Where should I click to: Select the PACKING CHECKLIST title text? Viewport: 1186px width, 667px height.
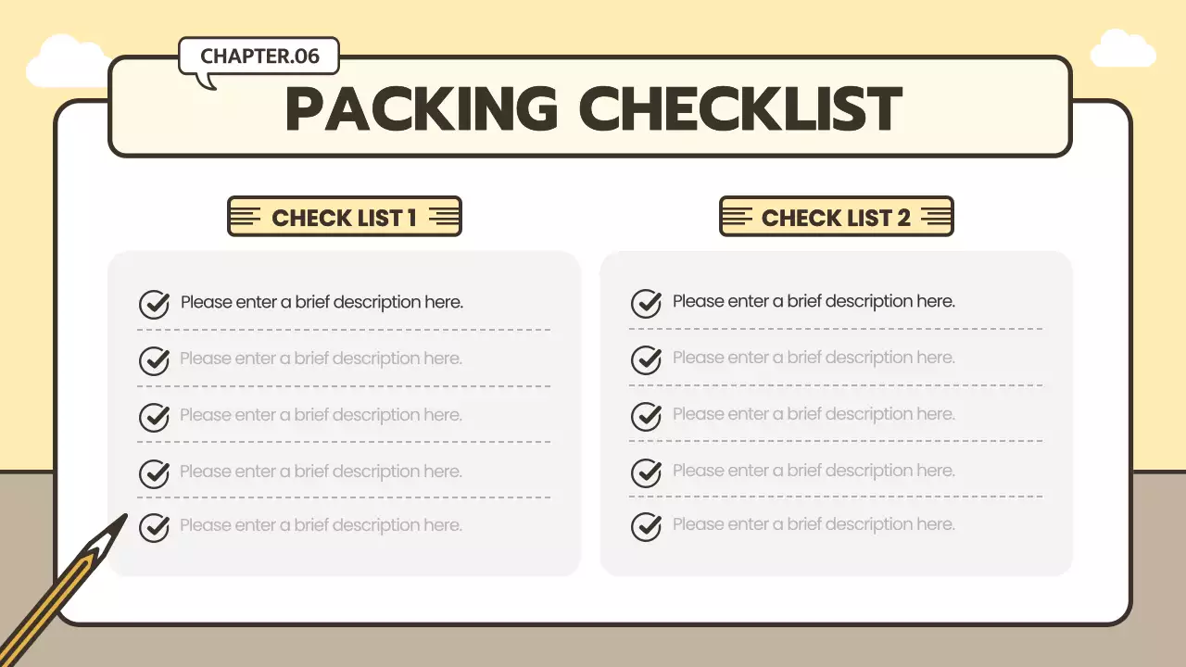(593, 108)
